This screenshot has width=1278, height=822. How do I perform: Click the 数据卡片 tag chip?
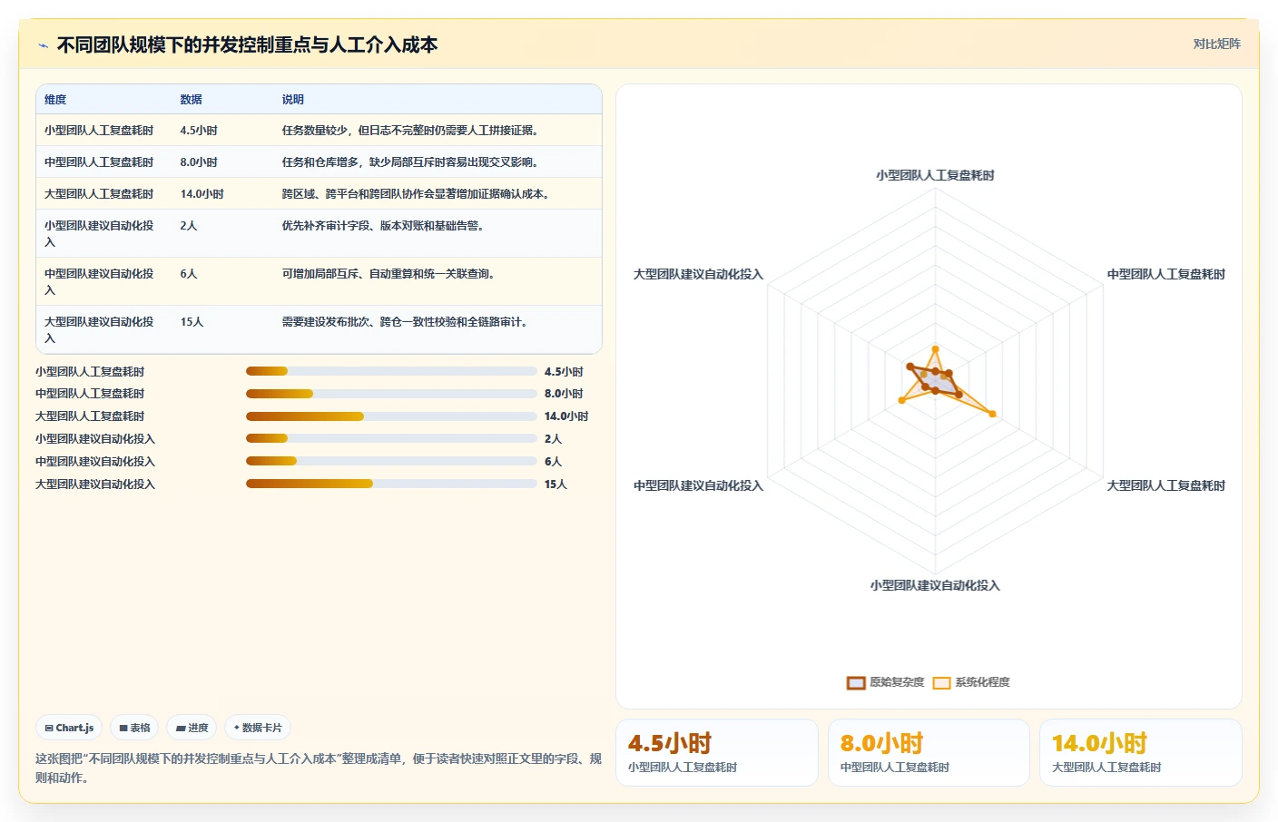pyautogui.click(x=258, y=728)
